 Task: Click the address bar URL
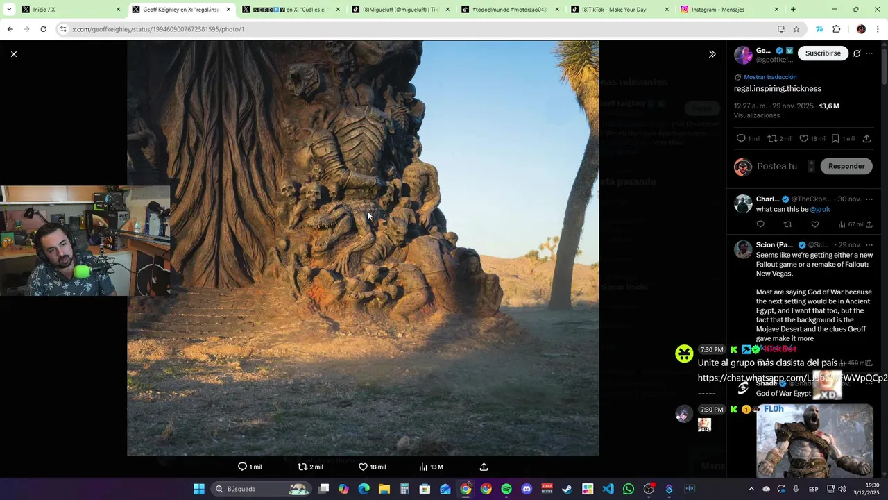coord(158,29)
